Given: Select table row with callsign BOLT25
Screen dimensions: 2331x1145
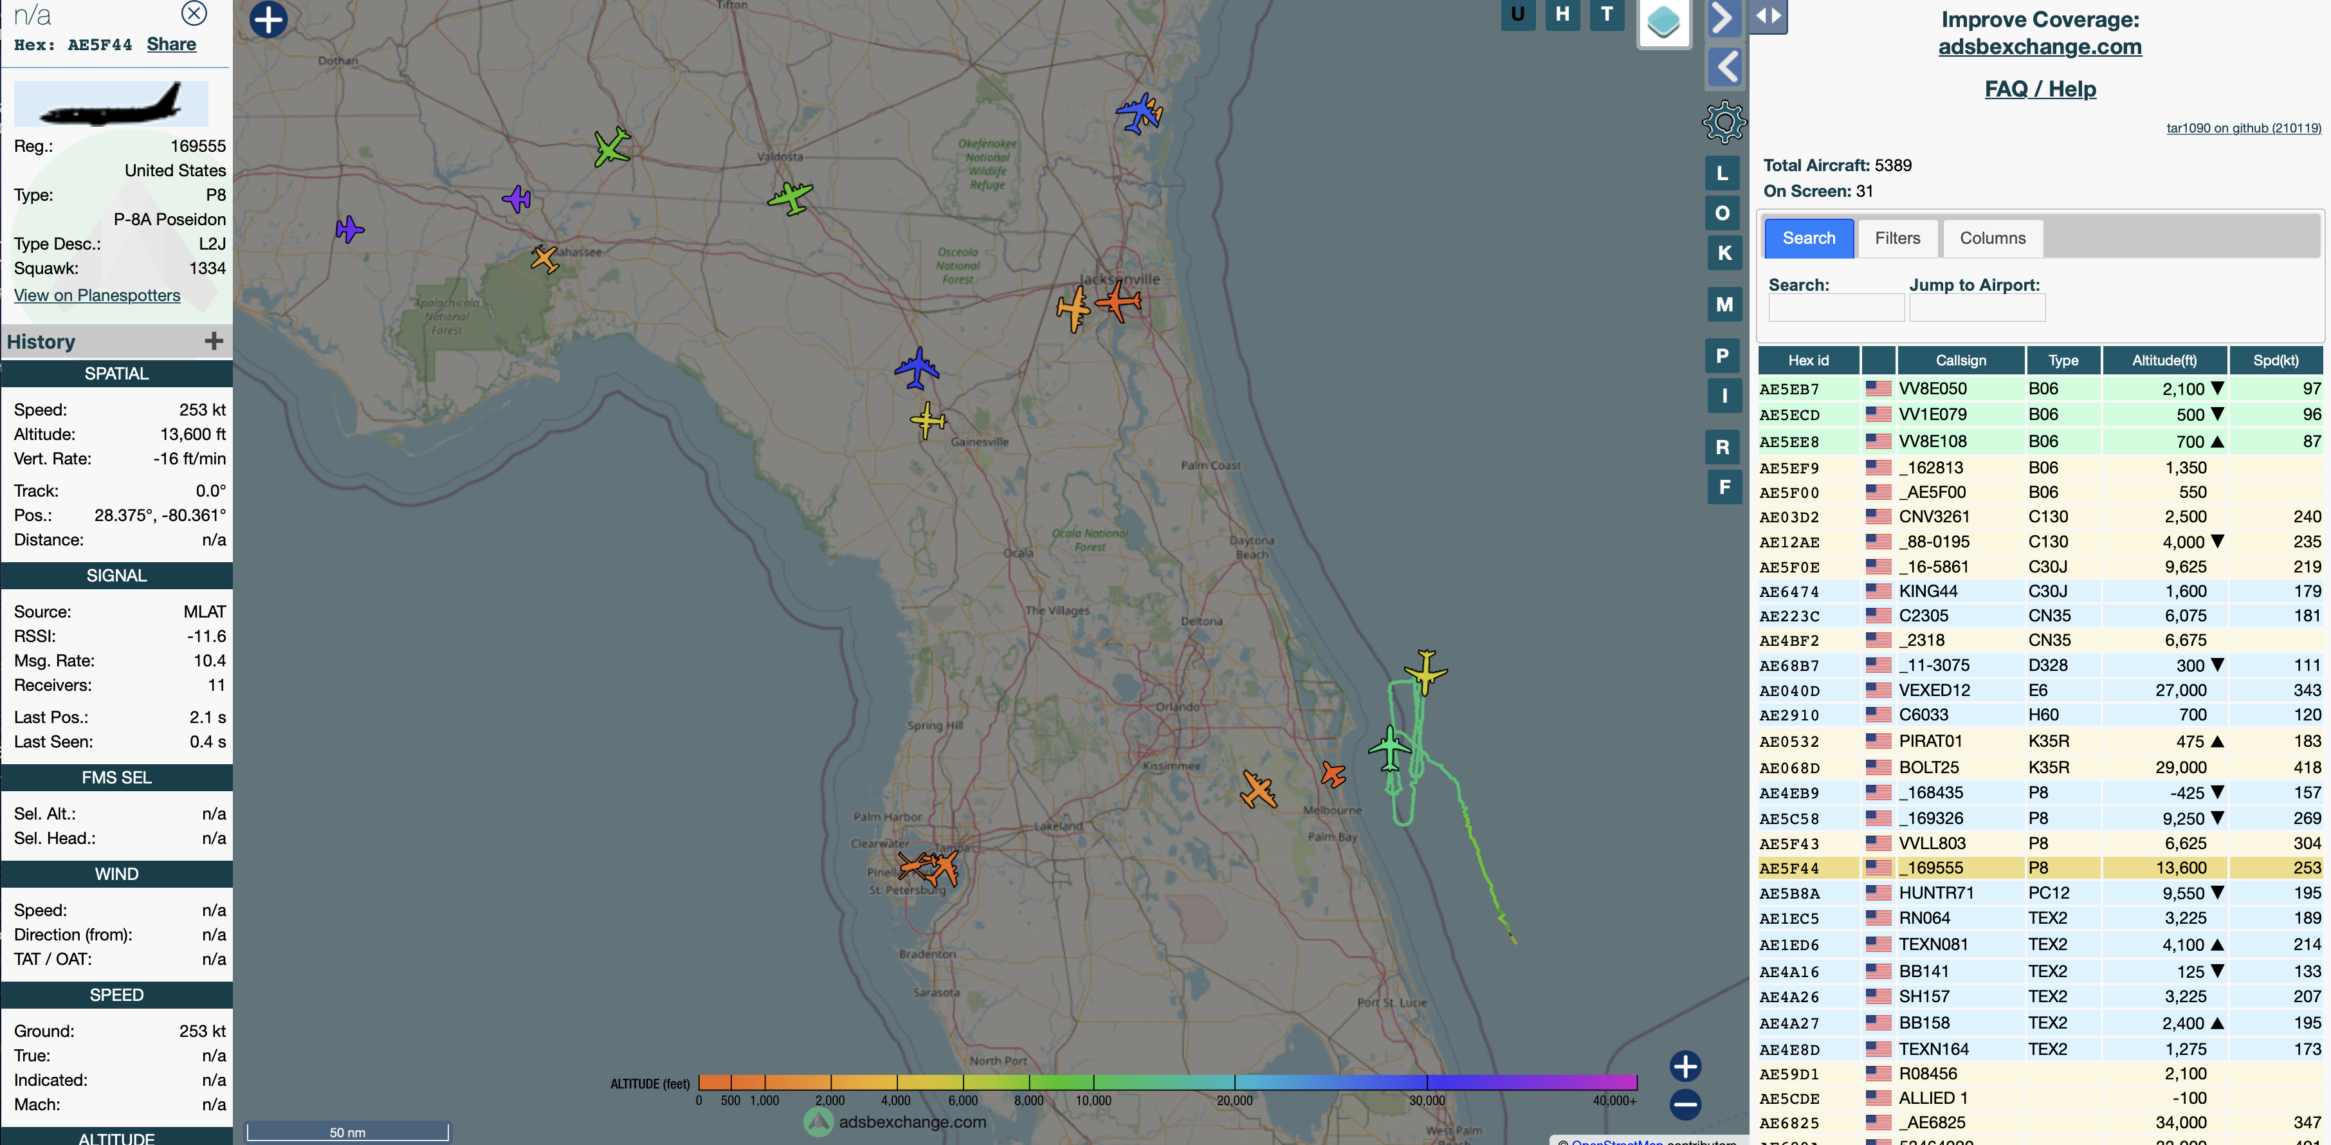Looking at the screenshot, I should click(2040, 767).
